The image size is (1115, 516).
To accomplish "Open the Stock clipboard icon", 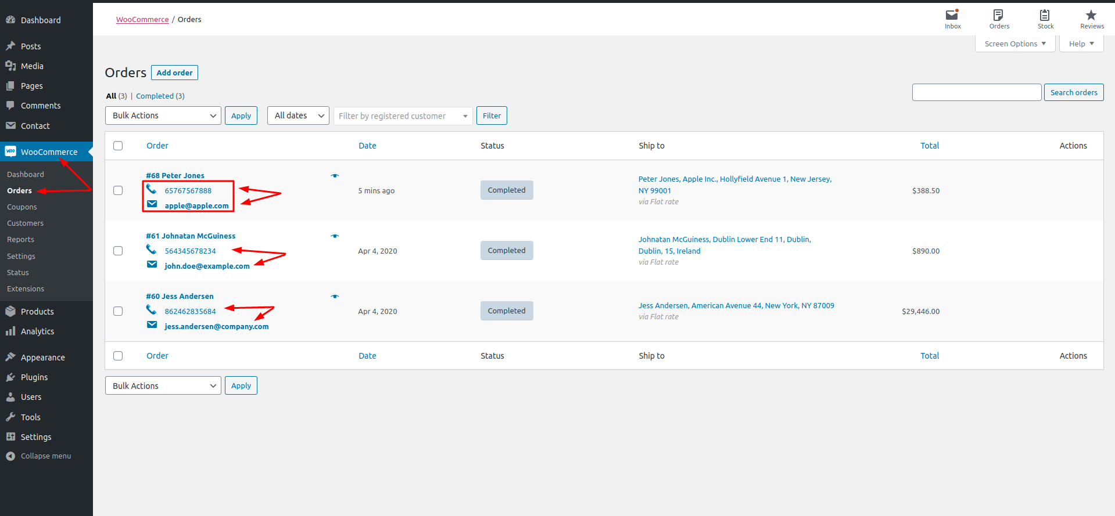I will [x=1045, y=15].
